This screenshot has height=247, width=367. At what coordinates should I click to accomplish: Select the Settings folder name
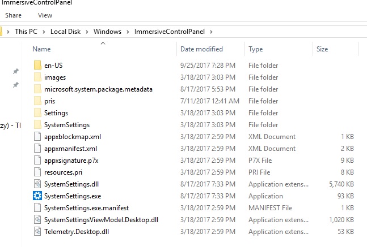pyautogui.click(x=56, y=113)
